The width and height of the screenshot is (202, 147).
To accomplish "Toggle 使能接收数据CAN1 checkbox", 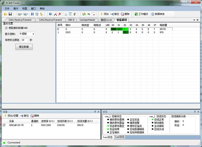I will pos(6,28).
